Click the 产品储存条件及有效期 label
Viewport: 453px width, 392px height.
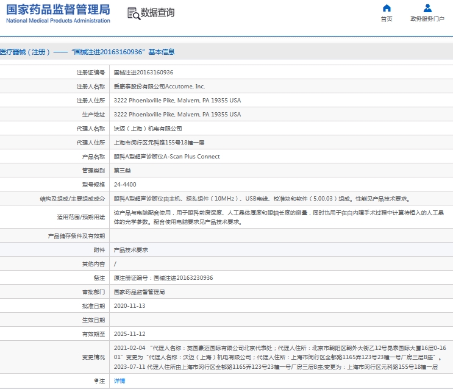77,236
